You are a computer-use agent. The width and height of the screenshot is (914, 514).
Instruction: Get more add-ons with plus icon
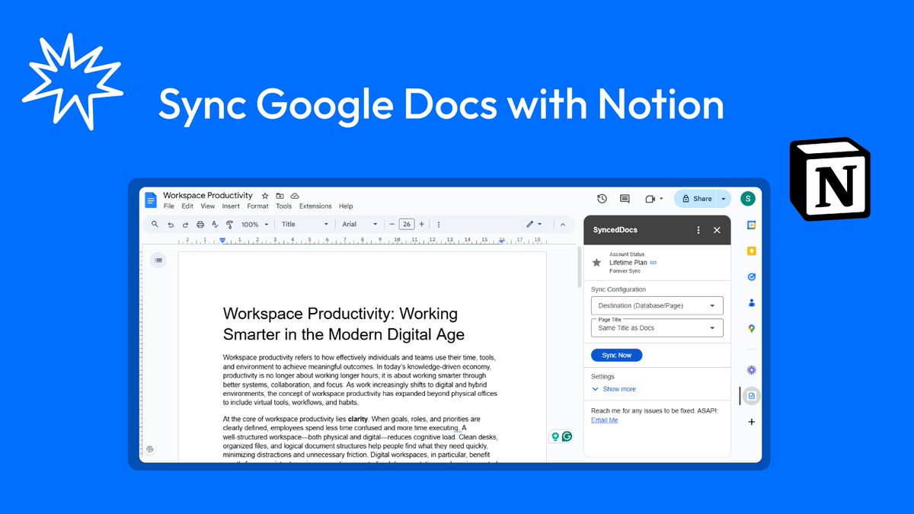click(x=751, y=422)
